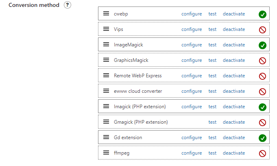Image resolution: width=277 pixels, height=166 pixels.
Task: Deactivate the ImageMagick converter
Action: tap(234, 45)
